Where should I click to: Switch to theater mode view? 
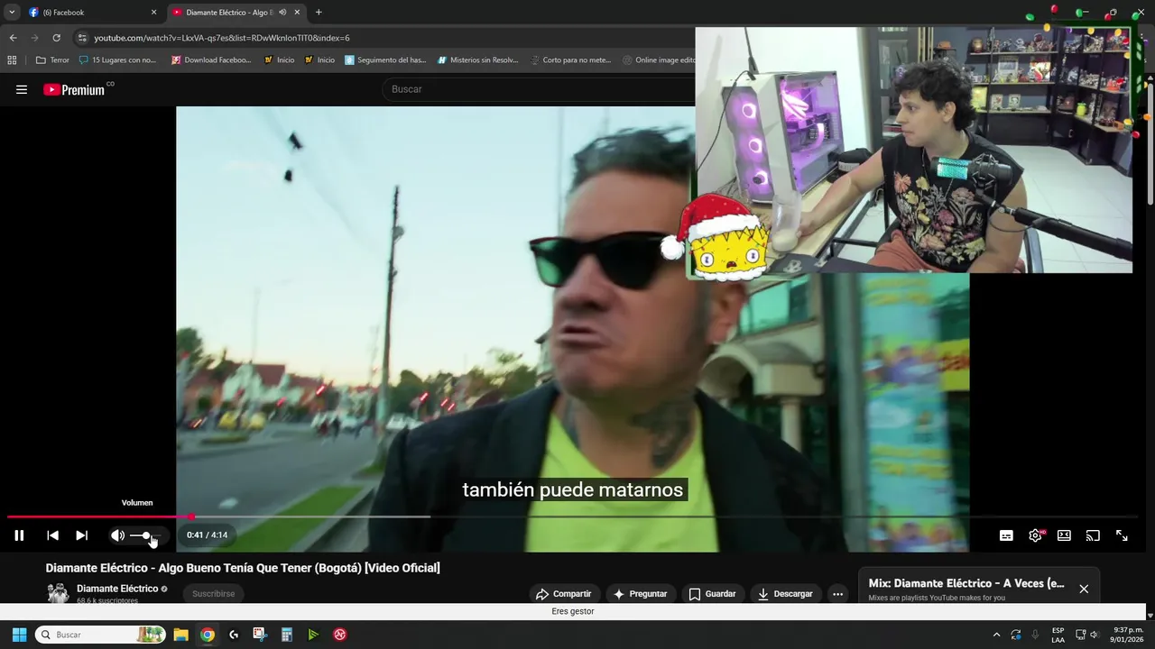click(x=1064, y=535)
